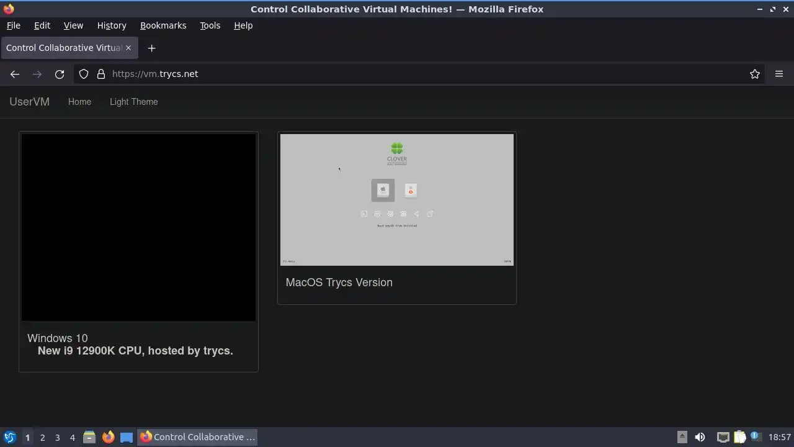Switch to virtual desktop 2
This screenshot has height=447, width=794.
click(x=42, y=438)
